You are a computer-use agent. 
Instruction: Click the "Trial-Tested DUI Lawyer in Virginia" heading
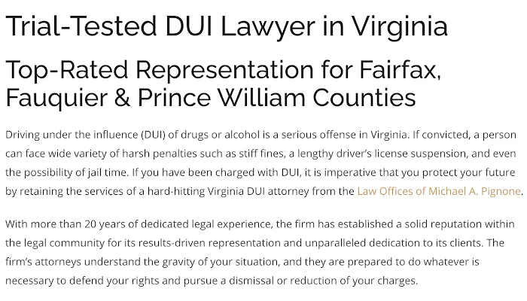tap(227, 27)
